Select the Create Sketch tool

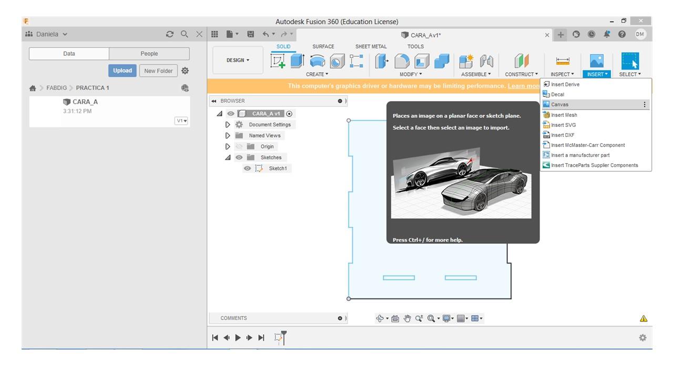click(x=278, y=61)
